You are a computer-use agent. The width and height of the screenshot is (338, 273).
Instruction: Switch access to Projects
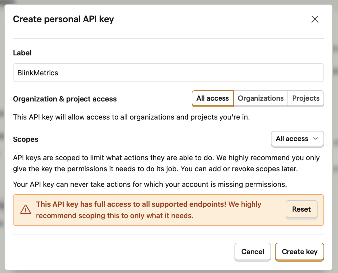coord(306,98)
